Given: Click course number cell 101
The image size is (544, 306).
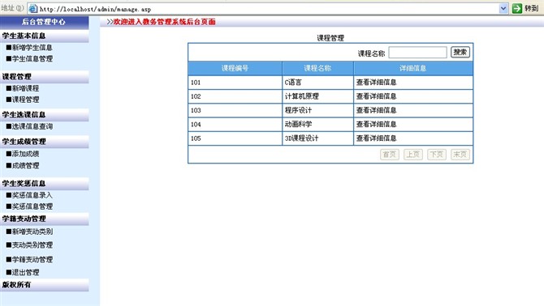Looking at the screenshot, I should pos(235,83).
